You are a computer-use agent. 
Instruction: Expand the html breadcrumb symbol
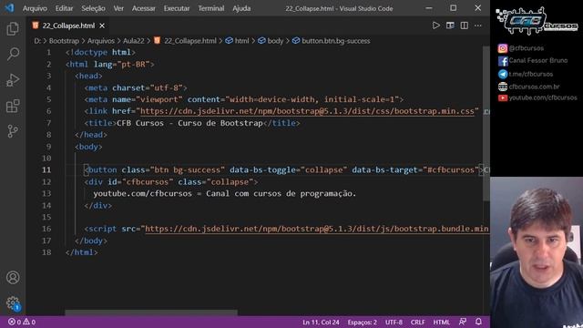(241, 41)
